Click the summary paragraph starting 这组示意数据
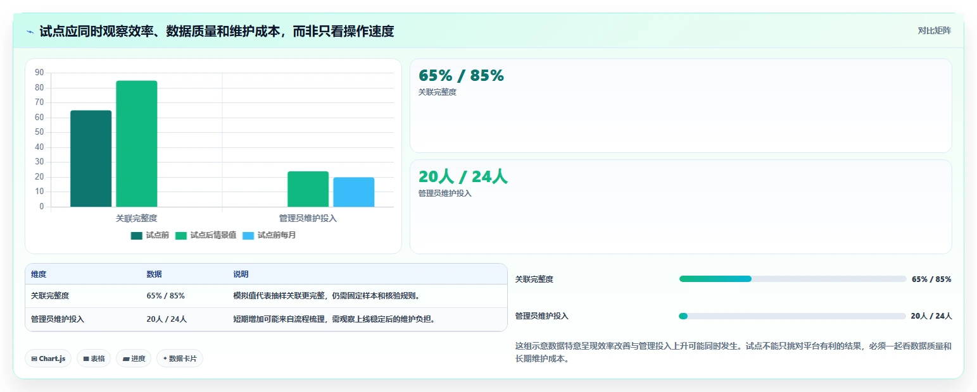Image resolution: width=977 pixels, height=392 pixels. click(733, 353)
